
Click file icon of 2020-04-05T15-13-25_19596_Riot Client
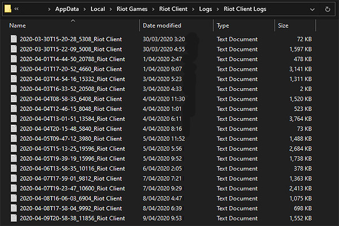(14, 149)
